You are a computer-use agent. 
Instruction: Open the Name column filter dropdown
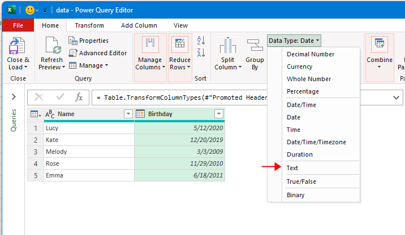pos(128,114)
